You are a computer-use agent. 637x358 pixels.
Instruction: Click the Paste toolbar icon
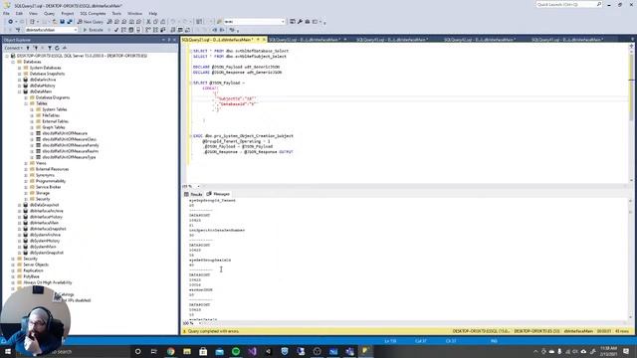[x=163, y=22]
